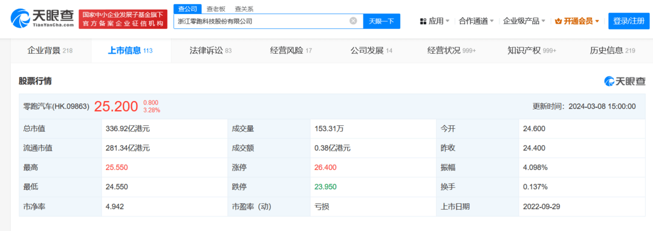Switch to the 查老板 search tab
653x231 pixels.
216,8
